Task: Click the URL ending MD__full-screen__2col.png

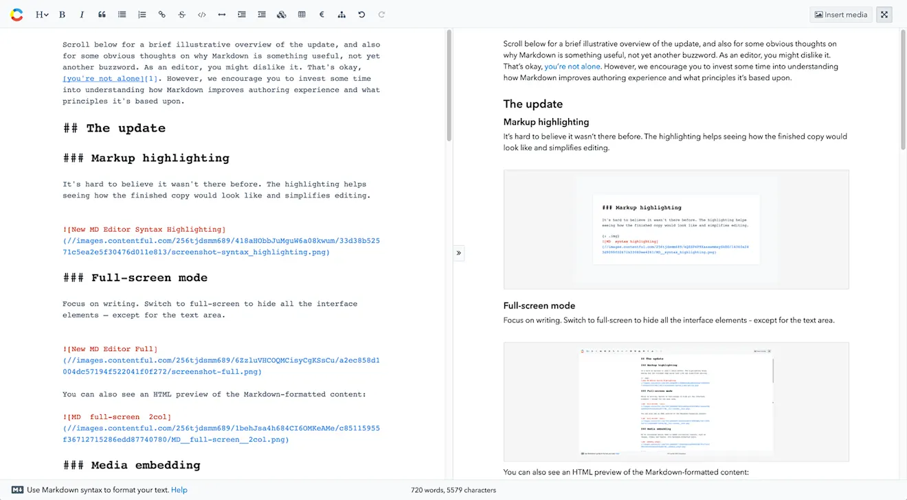Action: (221, 433)
